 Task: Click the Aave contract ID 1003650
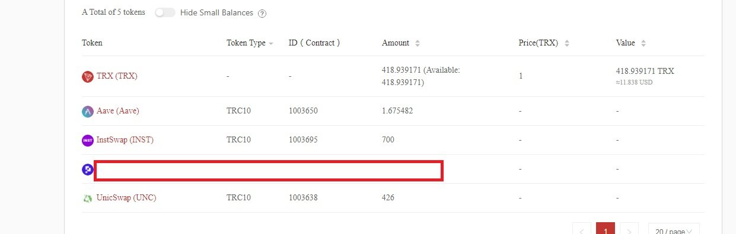coord(303,111)
